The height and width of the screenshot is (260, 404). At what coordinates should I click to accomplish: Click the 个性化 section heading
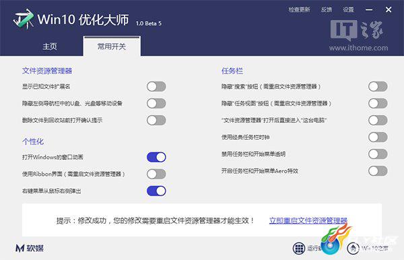point(33,142)
